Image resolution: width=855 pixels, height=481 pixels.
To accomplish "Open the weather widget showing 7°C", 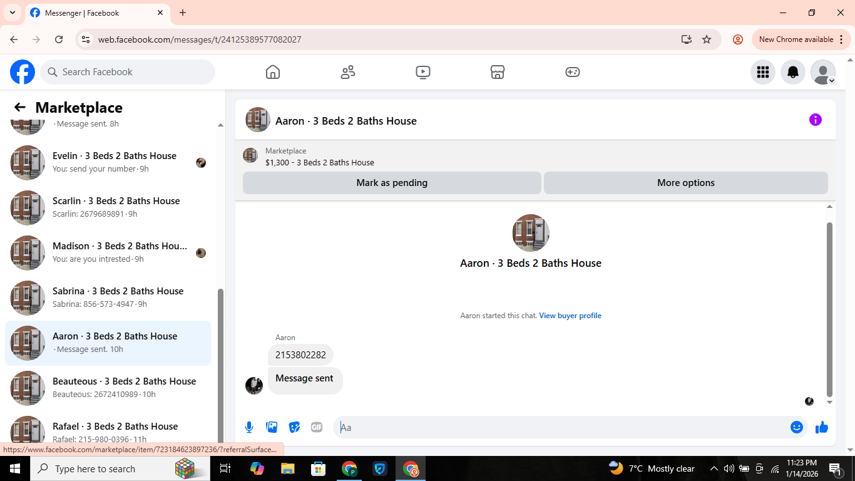I will tap(652, 468).
